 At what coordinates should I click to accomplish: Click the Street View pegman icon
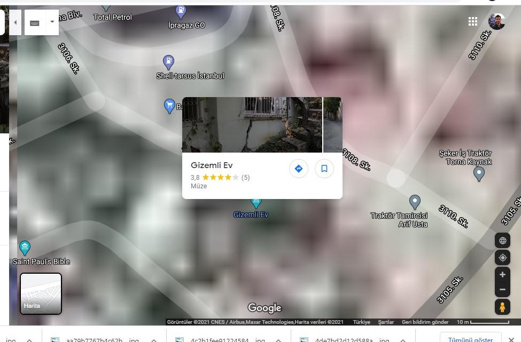point(502,307)
